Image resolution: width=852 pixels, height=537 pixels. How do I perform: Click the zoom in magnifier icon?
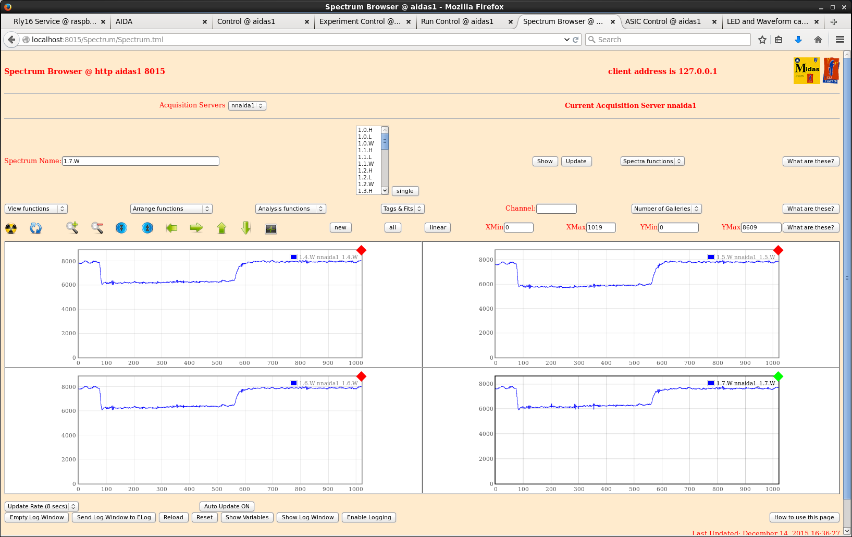tap(72, 228)
